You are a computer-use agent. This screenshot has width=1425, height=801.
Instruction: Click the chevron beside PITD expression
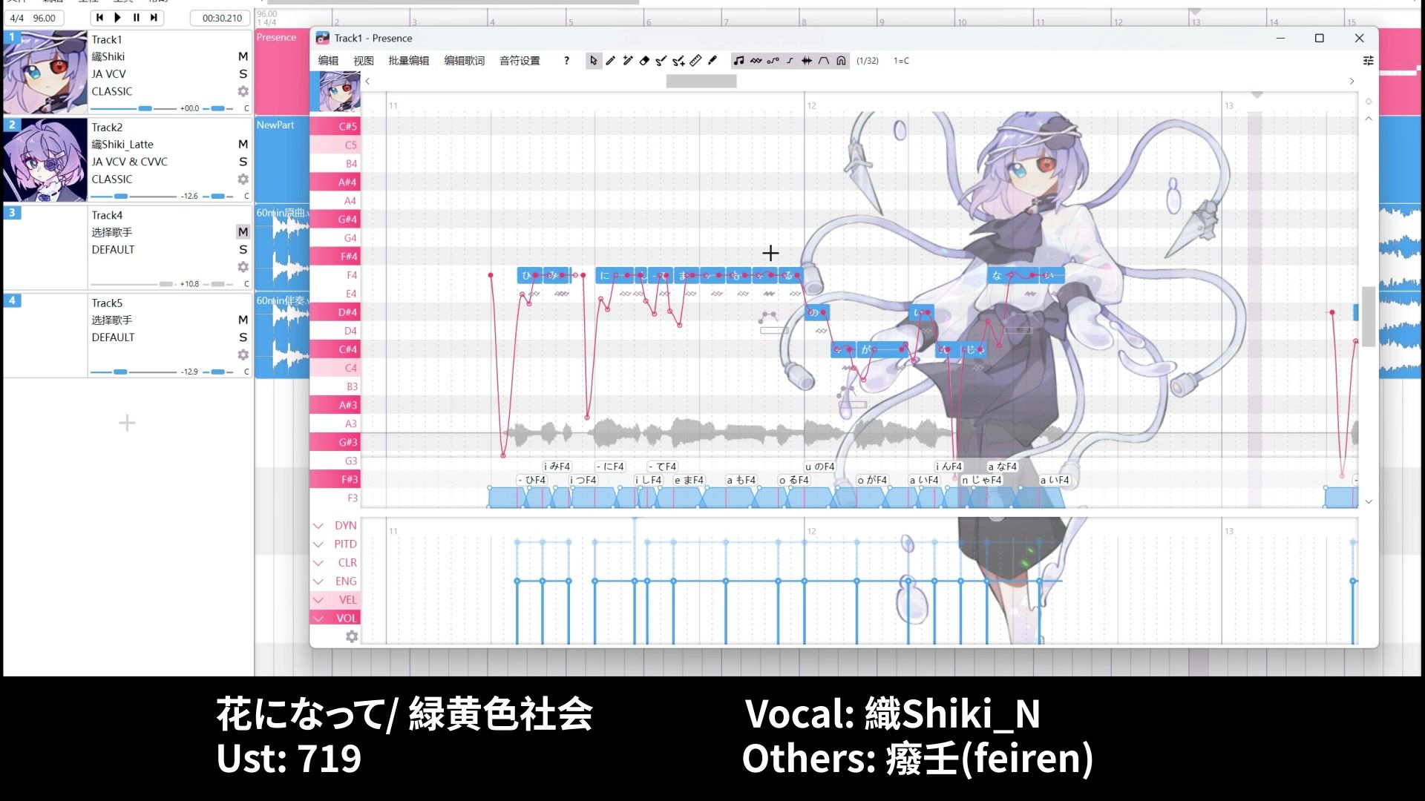pyautogui.click(x=318, y=544)
